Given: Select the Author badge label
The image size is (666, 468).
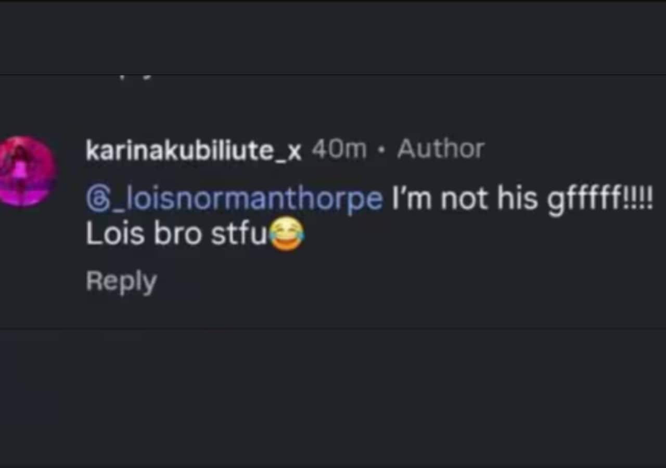Looking at the screenshot, I should tap(441, 150).
